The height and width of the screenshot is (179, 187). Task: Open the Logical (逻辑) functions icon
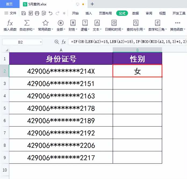[x=85, y=23]
